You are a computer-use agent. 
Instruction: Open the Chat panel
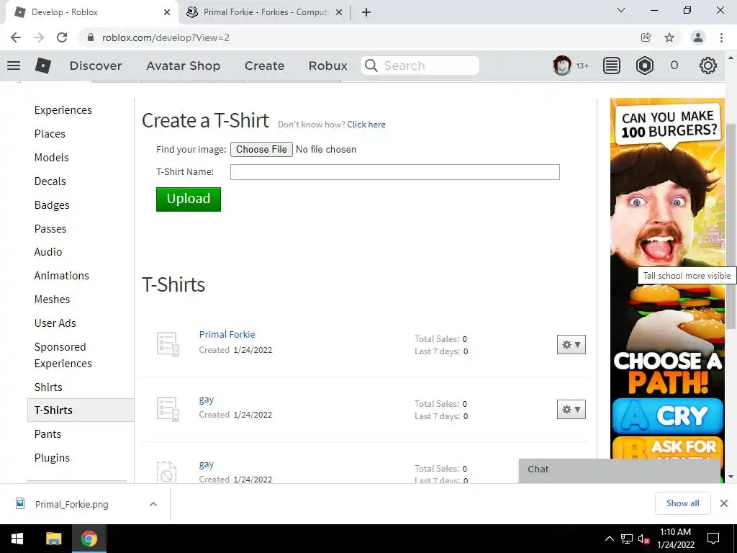click(x=619, y=469)
